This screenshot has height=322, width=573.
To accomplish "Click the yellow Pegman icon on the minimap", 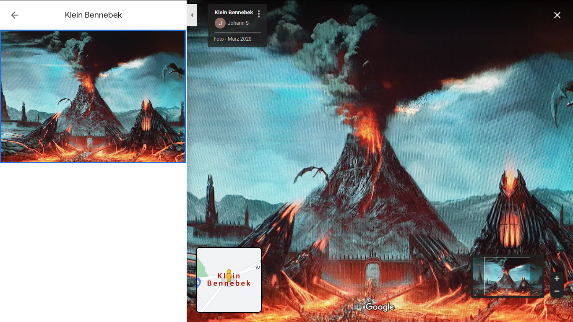I will point(229,275).
